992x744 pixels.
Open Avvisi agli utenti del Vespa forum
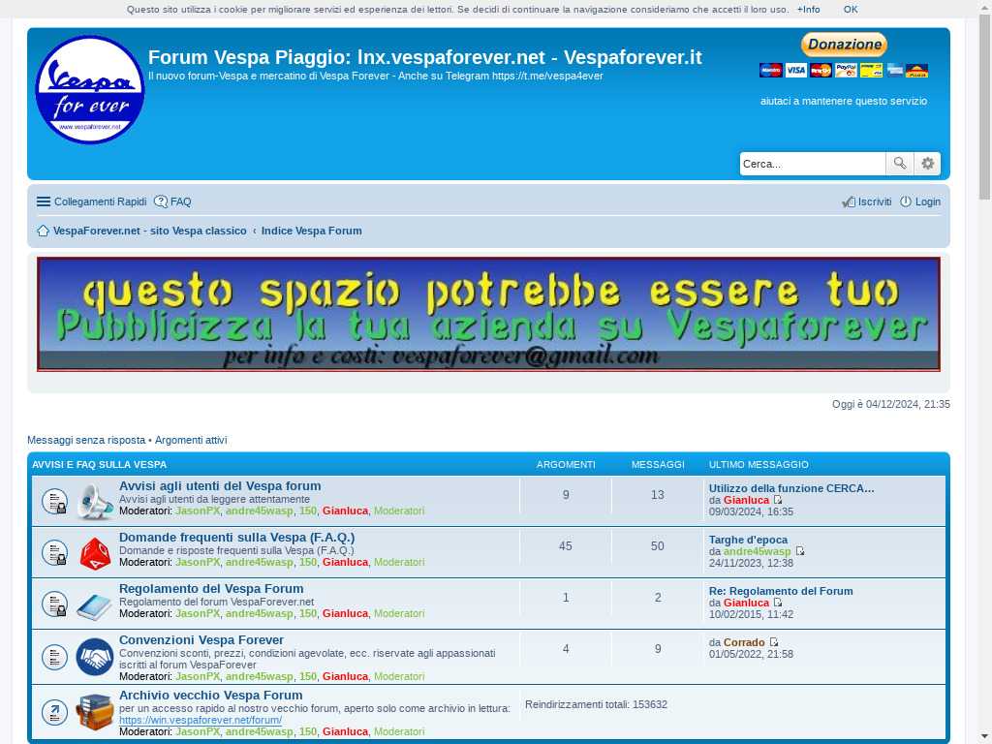point(220,486)
